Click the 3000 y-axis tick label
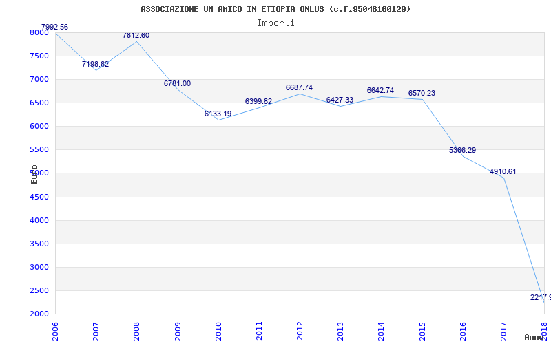This screenshot has width=551, height=344. pyautogui.click(x=39, y=267)
